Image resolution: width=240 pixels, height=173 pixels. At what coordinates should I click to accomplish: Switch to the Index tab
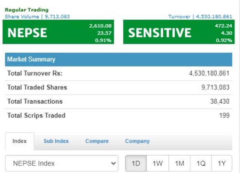(x=20, y=141)
